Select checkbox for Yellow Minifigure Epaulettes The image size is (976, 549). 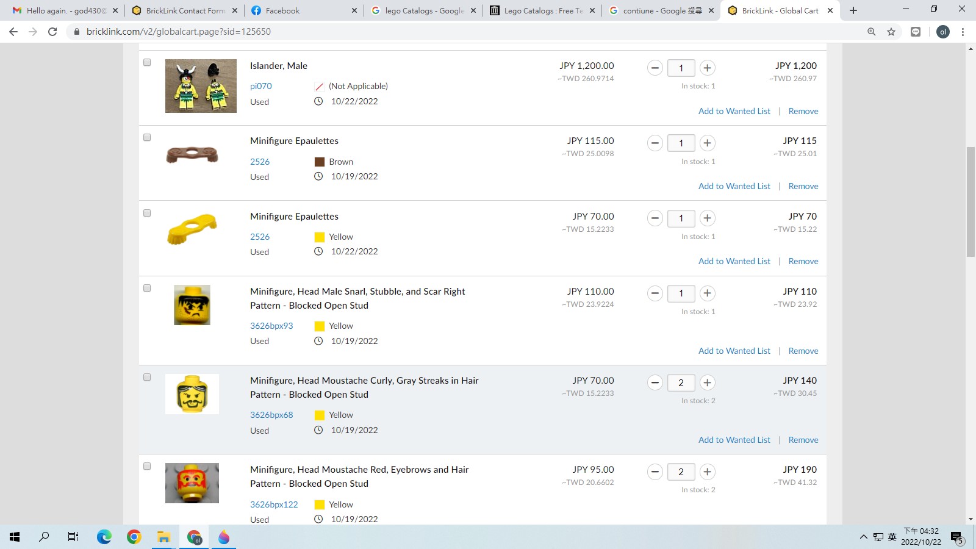[147, 213]
